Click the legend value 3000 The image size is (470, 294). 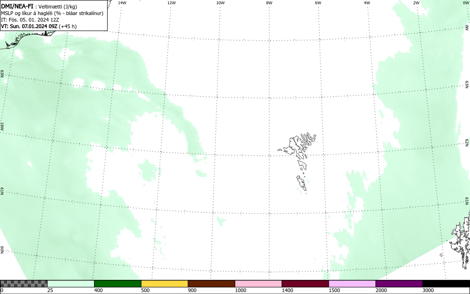[x=428, y=290]
